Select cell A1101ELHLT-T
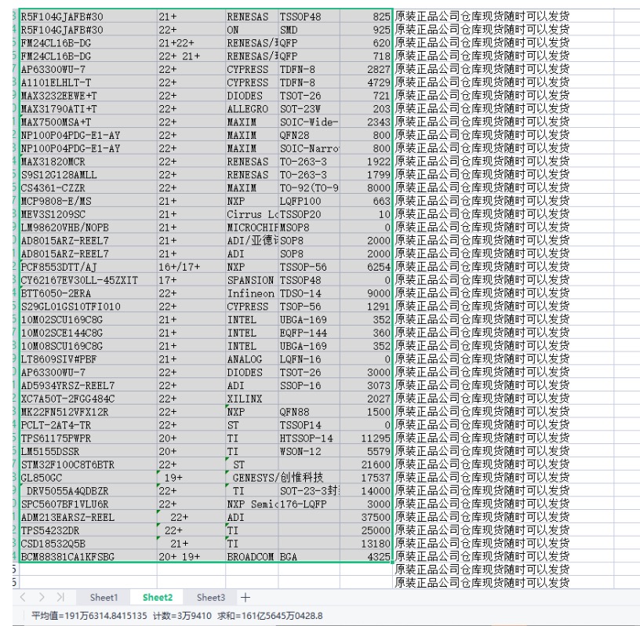This screenshot has width=640, height=626. point(88,82)
